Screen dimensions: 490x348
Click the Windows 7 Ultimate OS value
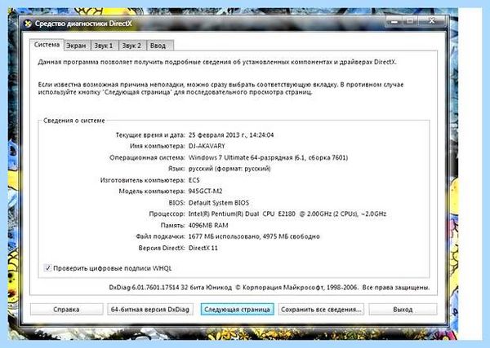pyautogui.click(x=268, y=157)
